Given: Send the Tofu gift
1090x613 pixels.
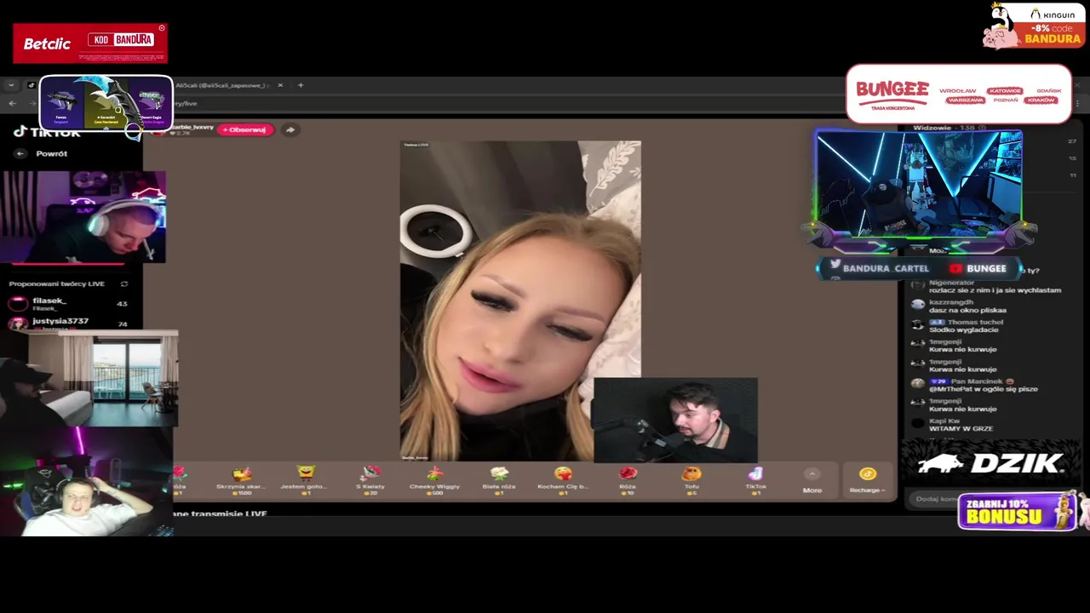Looking at the screenshot, I should [691, 479].
